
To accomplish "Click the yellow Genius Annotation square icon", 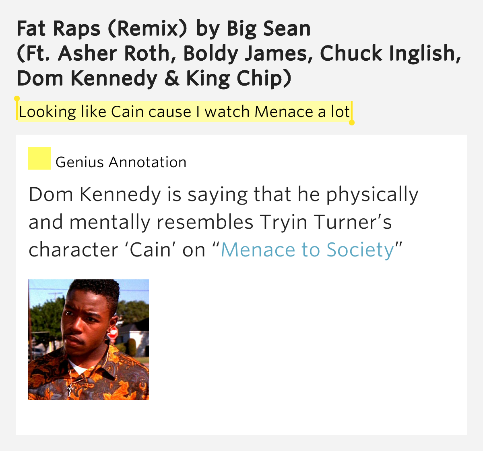I will (39, 158).
